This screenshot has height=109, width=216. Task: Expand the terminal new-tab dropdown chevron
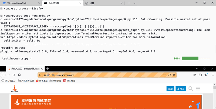pos(134,3)
